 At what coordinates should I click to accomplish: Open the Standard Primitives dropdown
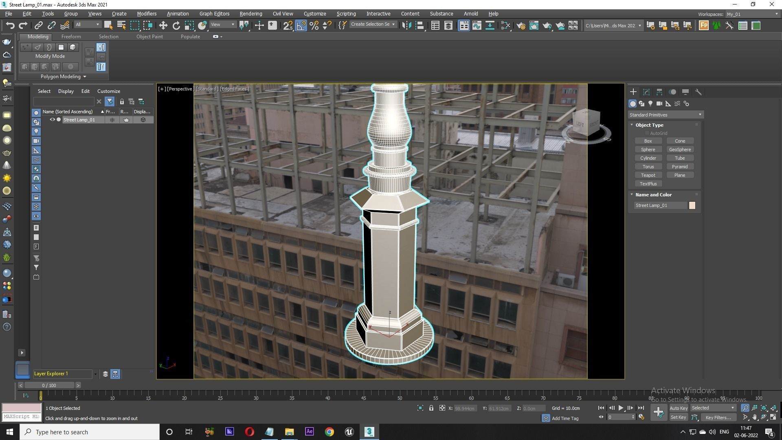(666, 115)
